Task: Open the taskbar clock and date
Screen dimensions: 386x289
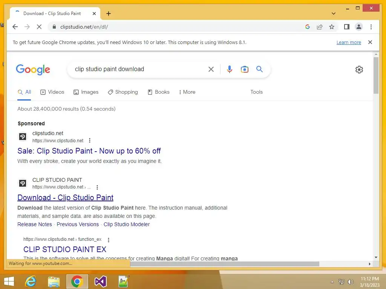Action: click(x=370, y=282)
